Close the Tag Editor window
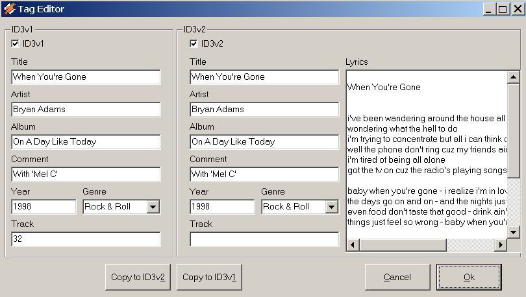This screenshot has height=297, width=526. pos(518,9)
